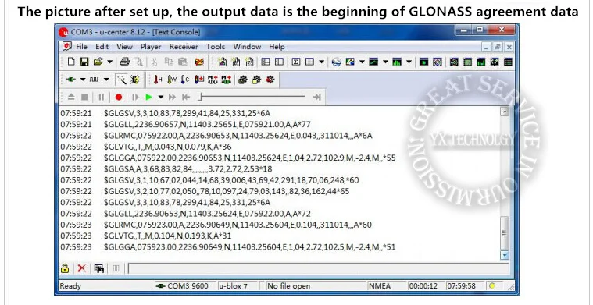Expand dropdown next to the table view icon
The height and width of the screenshot is (305, 593).
coord(321,62)
